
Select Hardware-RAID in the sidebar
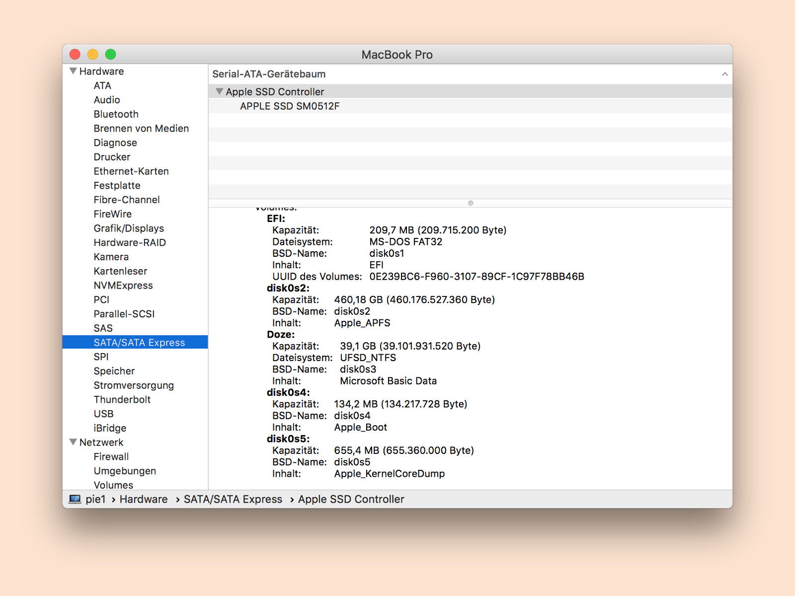(130, 242)
